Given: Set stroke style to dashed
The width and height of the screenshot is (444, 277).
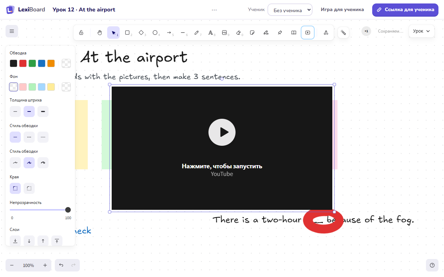Looking at the screenshot, I should point(29,137).
